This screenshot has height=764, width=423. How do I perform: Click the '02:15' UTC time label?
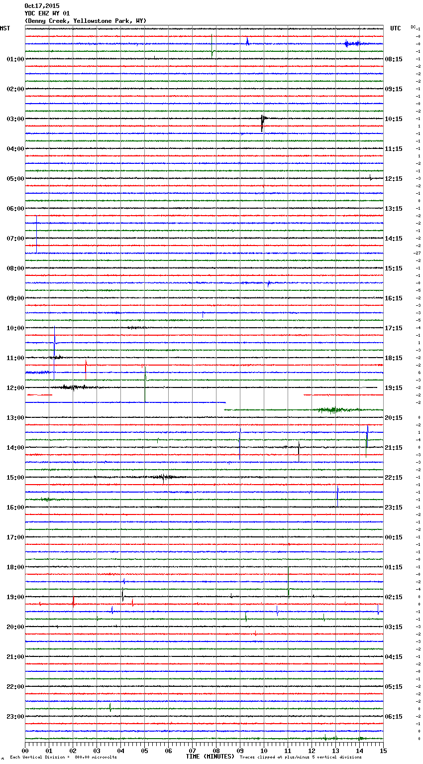click(394, 597)
